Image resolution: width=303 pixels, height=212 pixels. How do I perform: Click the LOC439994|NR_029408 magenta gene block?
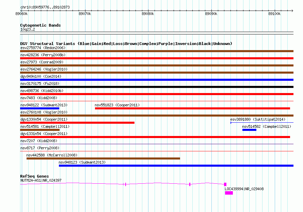tap(229, 193)
